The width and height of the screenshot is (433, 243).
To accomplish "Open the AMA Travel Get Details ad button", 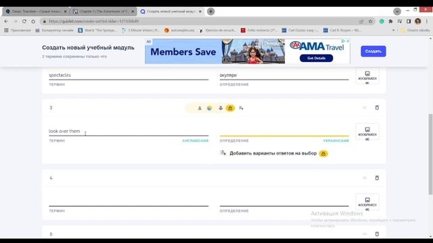I will pyautogui.click(x=316, y=58).
